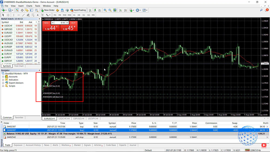Switch timeframe to MN
Image resolution: width=270 pixels, height=152 pixels.
coord(93,15)
